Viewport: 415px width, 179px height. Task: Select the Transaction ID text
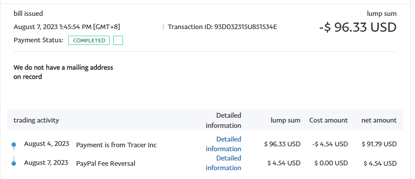[222, 27]
